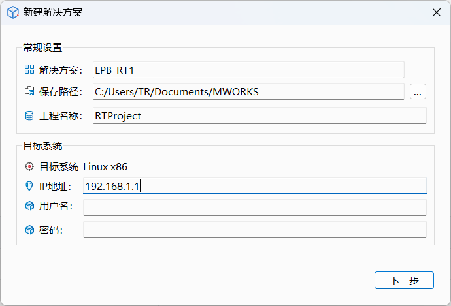Click the location pin icon beside IP地址

tap(29, 187)
